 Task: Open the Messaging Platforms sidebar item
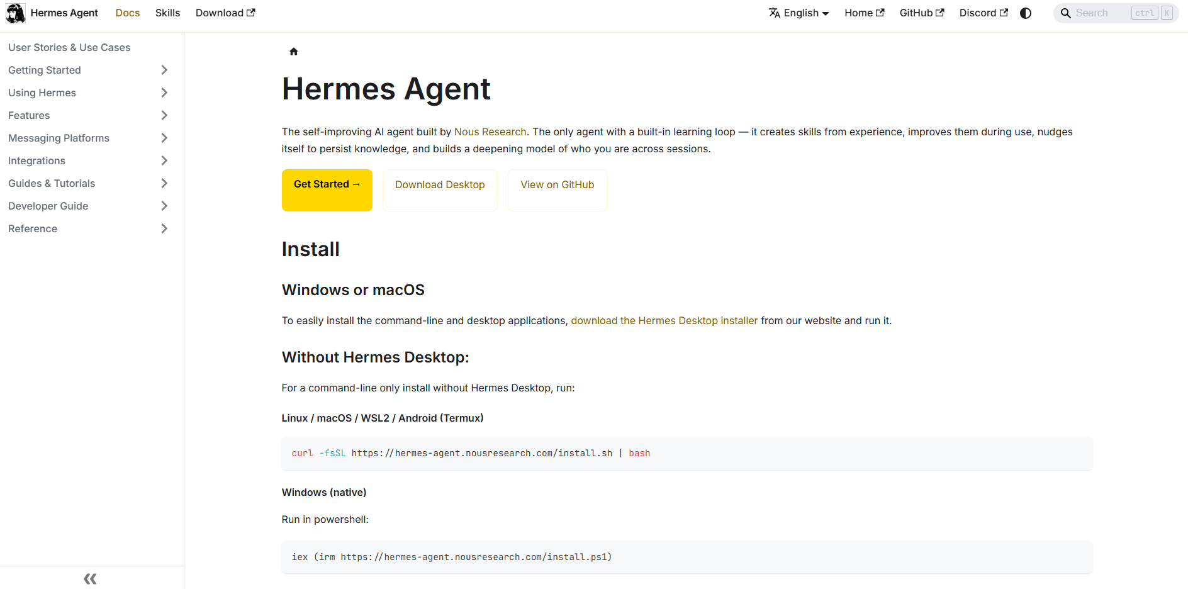coord(59,138)
